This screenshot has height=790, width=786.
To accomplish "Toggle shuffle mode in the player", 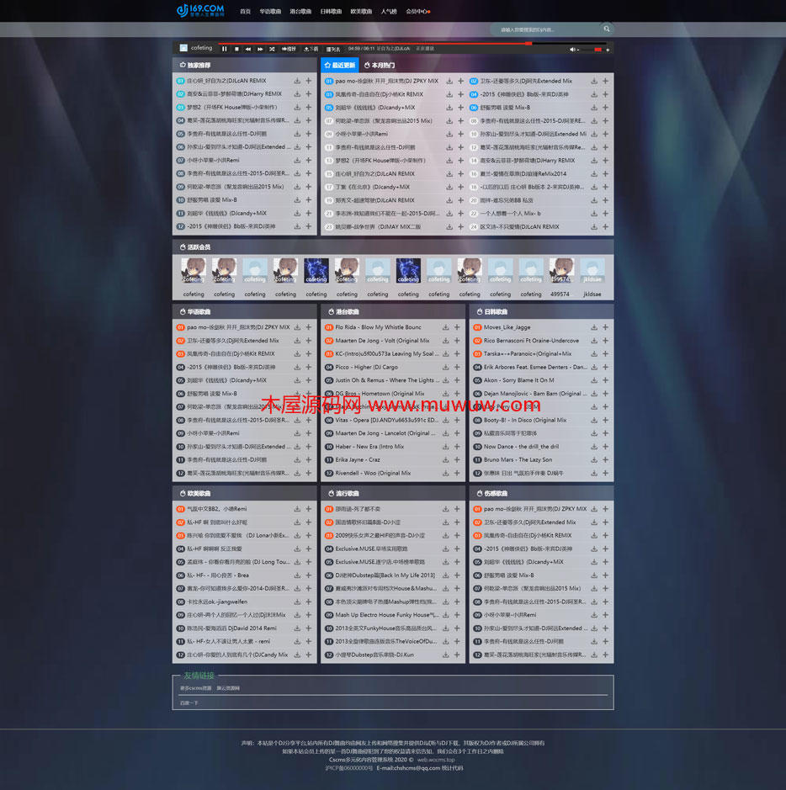I will (272, 49).
